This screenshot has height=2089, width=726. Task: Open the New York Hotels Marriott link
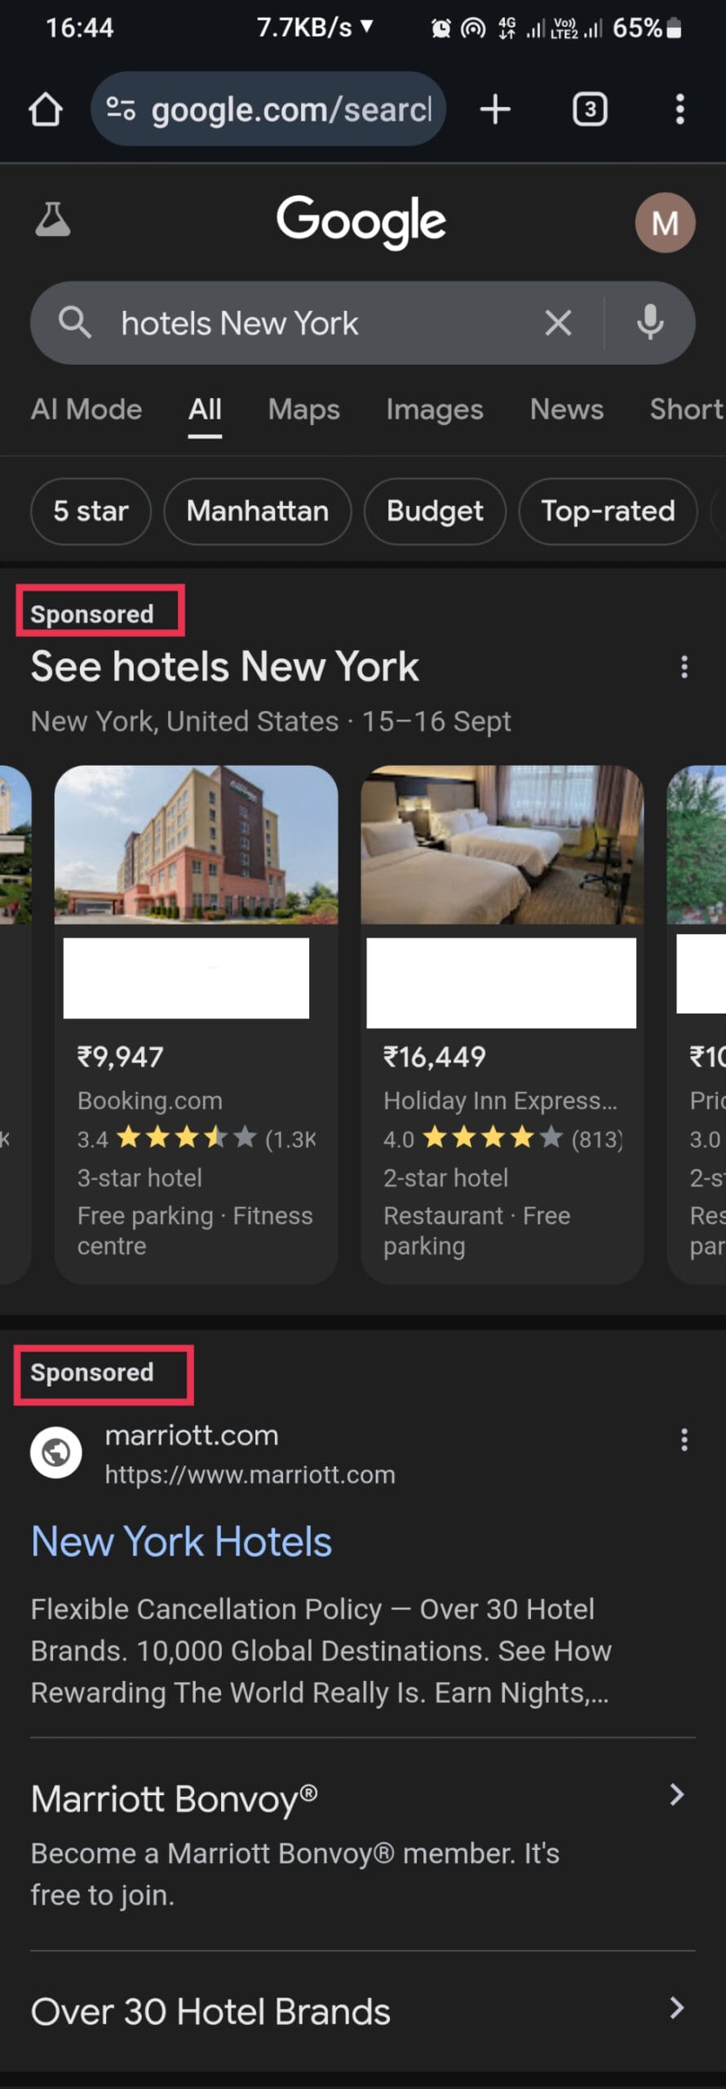(181, 1541)
